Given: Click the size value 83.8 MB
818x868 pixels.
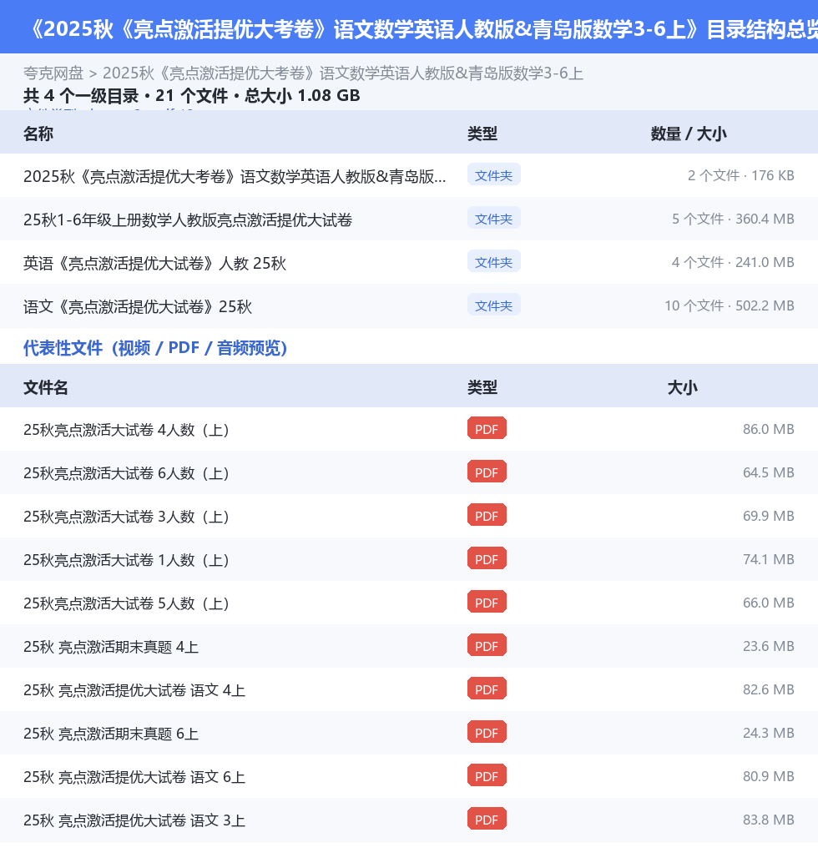Looking at the screenshot, I should [x=768, y=820].
